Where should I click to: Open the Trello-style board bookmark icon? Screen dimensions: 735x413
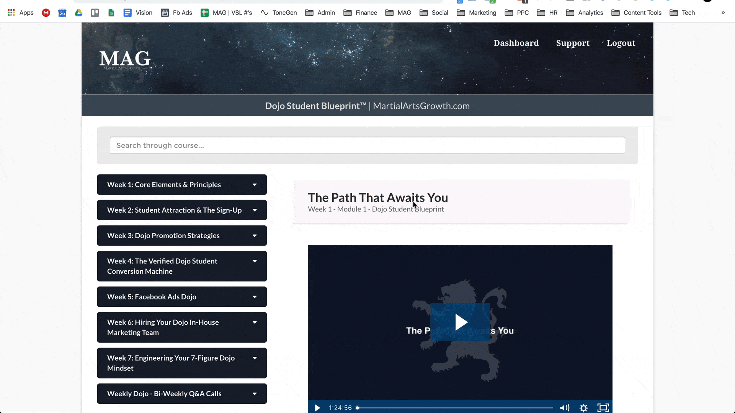point(95,13)
